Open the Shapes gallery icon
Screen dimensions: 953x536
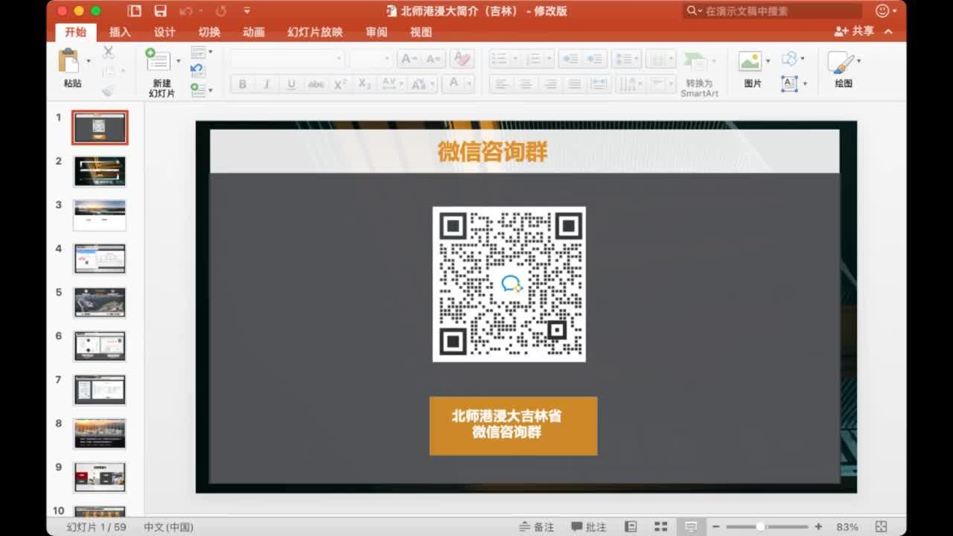tap(790, 59)
